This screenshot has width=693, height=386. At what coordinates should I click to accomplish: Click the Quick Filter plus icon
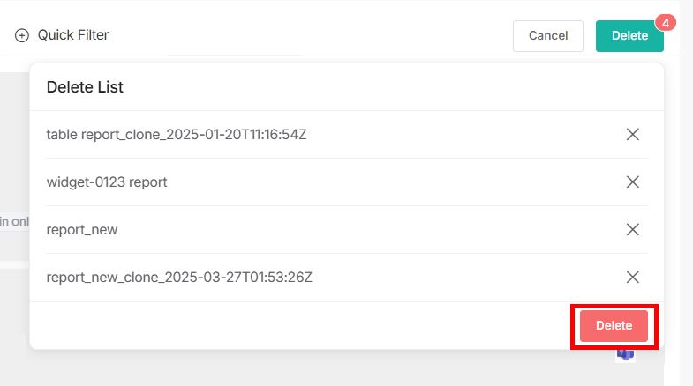pos(22,35)
